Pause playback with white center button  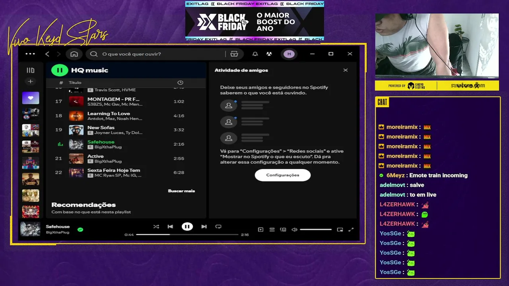187,227
